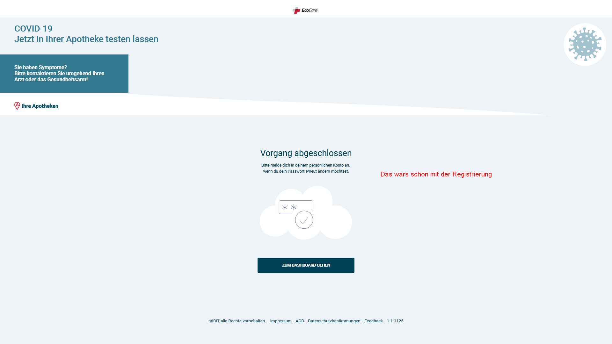Viewport: 612px width, 344px height.
Task: Click the red registration annotation text
Action: [436, 174]
